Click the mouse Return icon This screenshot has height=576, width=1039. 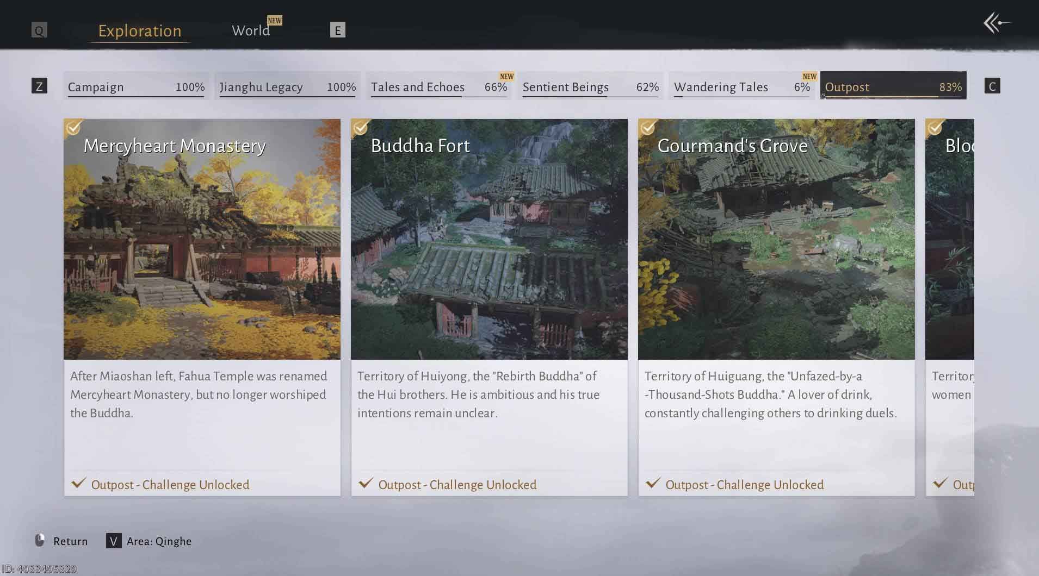[x=40, y=540]
